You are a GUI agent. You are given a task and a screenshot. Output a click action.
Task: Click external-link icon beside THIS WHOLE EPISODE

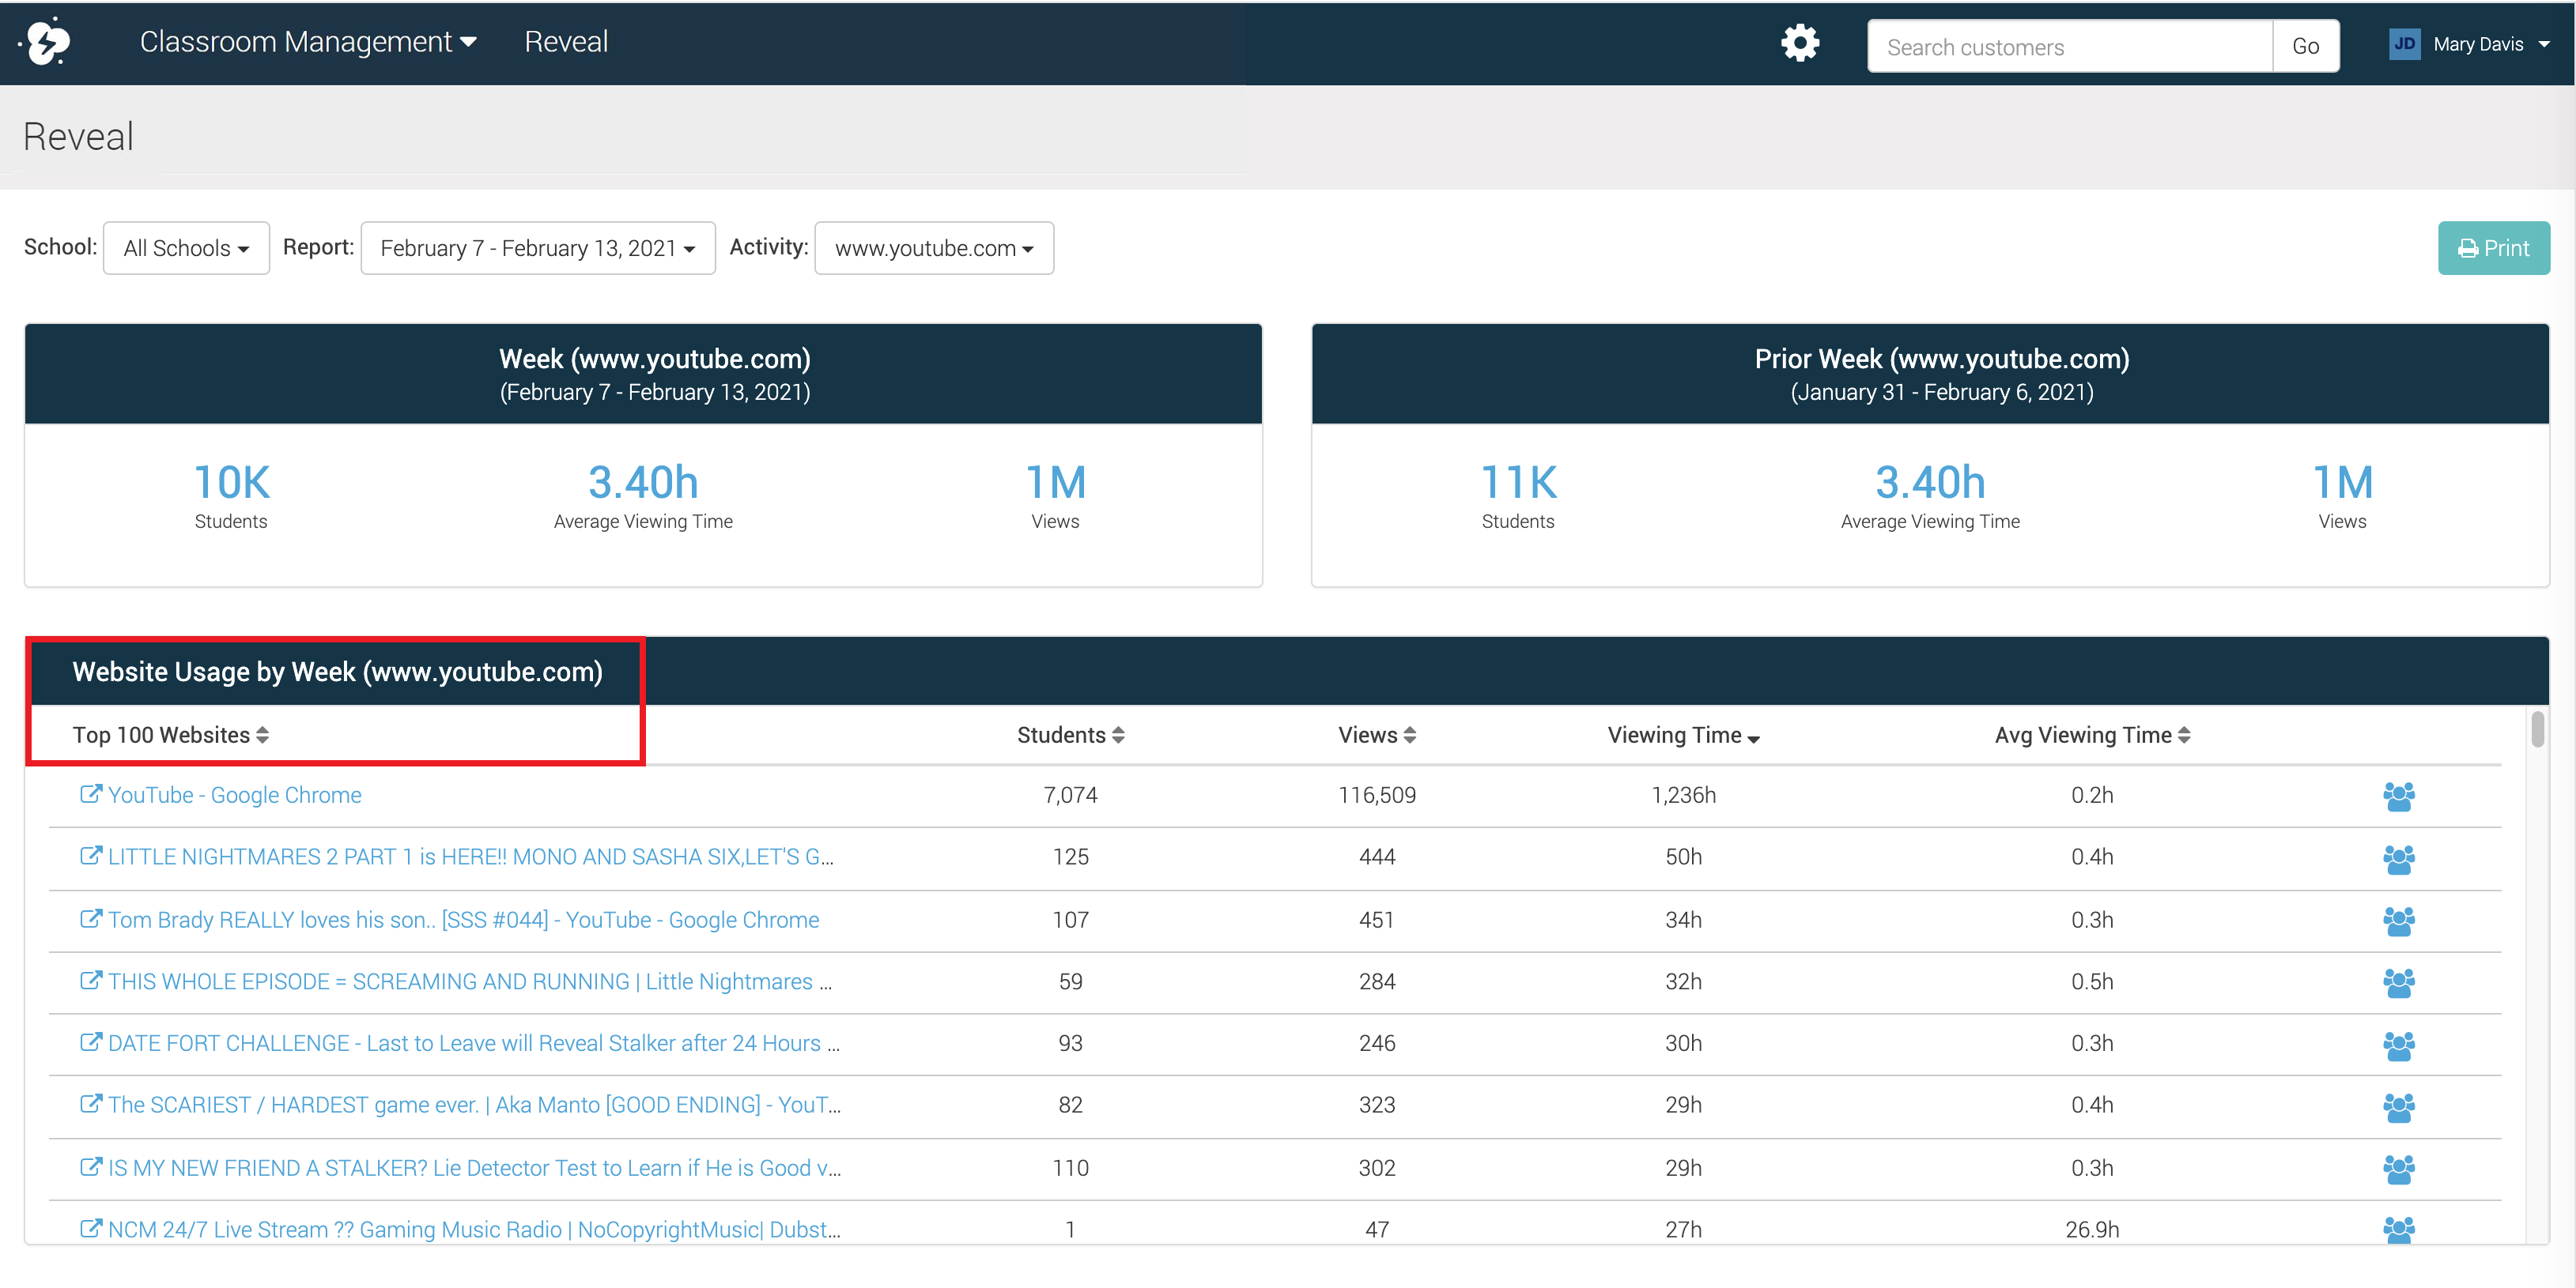point(90,981)
